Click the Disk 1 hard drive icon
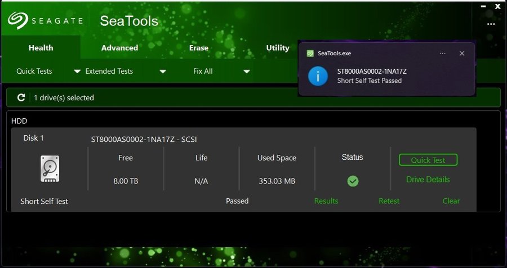The width and height of the screenshot is (507, 268). point(50,168)
